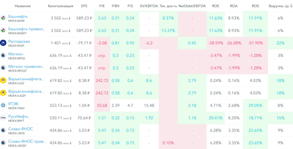
Task: Open the РуссНефть company name link
Action: coord(18,116)
